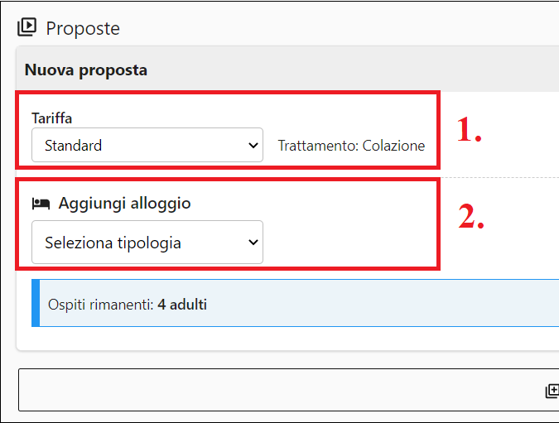This screenshot has width=559, height=423.
Task: Click the add icon in the bottom button
Action: 552,391
